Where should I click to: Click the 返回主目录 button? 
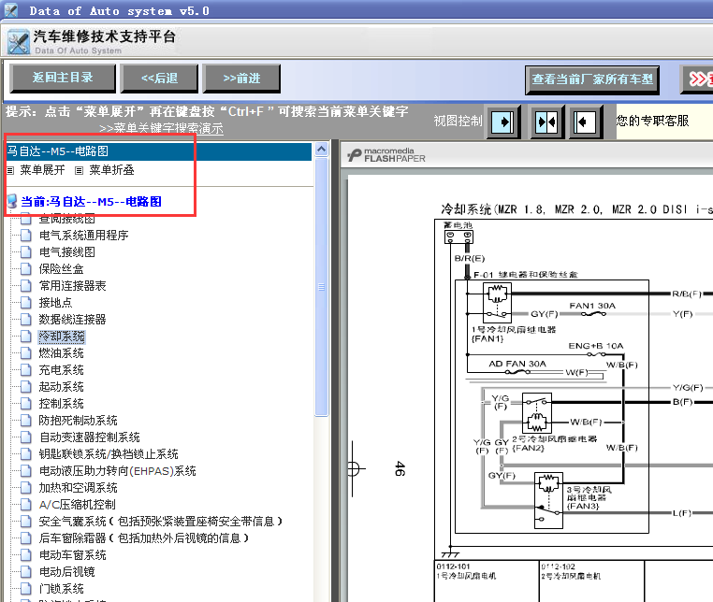[63, 79]
